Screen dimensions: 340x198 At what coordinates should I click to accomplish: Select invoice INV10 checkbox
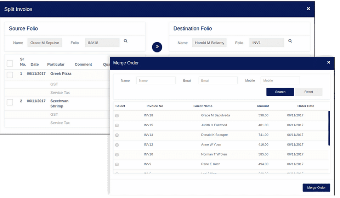(117, 155)
